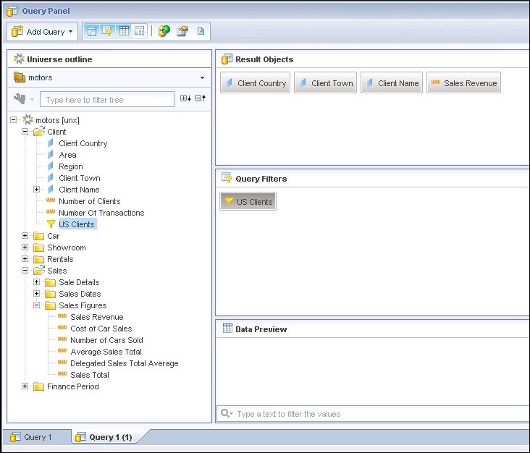Click the collapse all tree nodes icon
Viewport: 530px width, 453px height.
[x=201, y=99]
